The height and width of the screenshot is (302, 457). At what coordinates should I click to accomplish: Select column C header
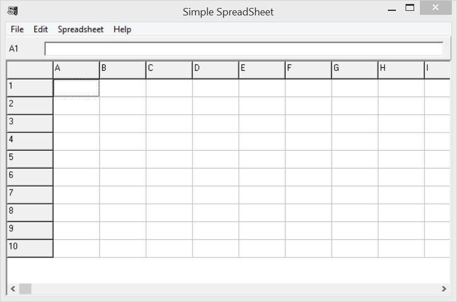pyautogui.click(x=169, y=70)
